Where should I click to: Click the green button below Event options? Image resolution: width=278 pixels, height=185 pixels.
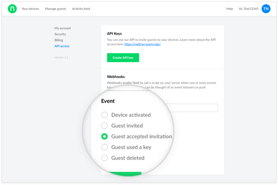click(x=124, y=173)
